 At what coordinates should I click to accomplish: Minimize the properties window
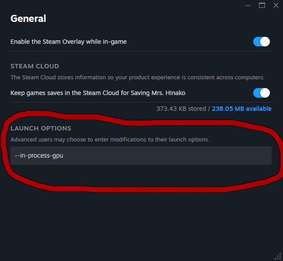[x=248, y=5]
